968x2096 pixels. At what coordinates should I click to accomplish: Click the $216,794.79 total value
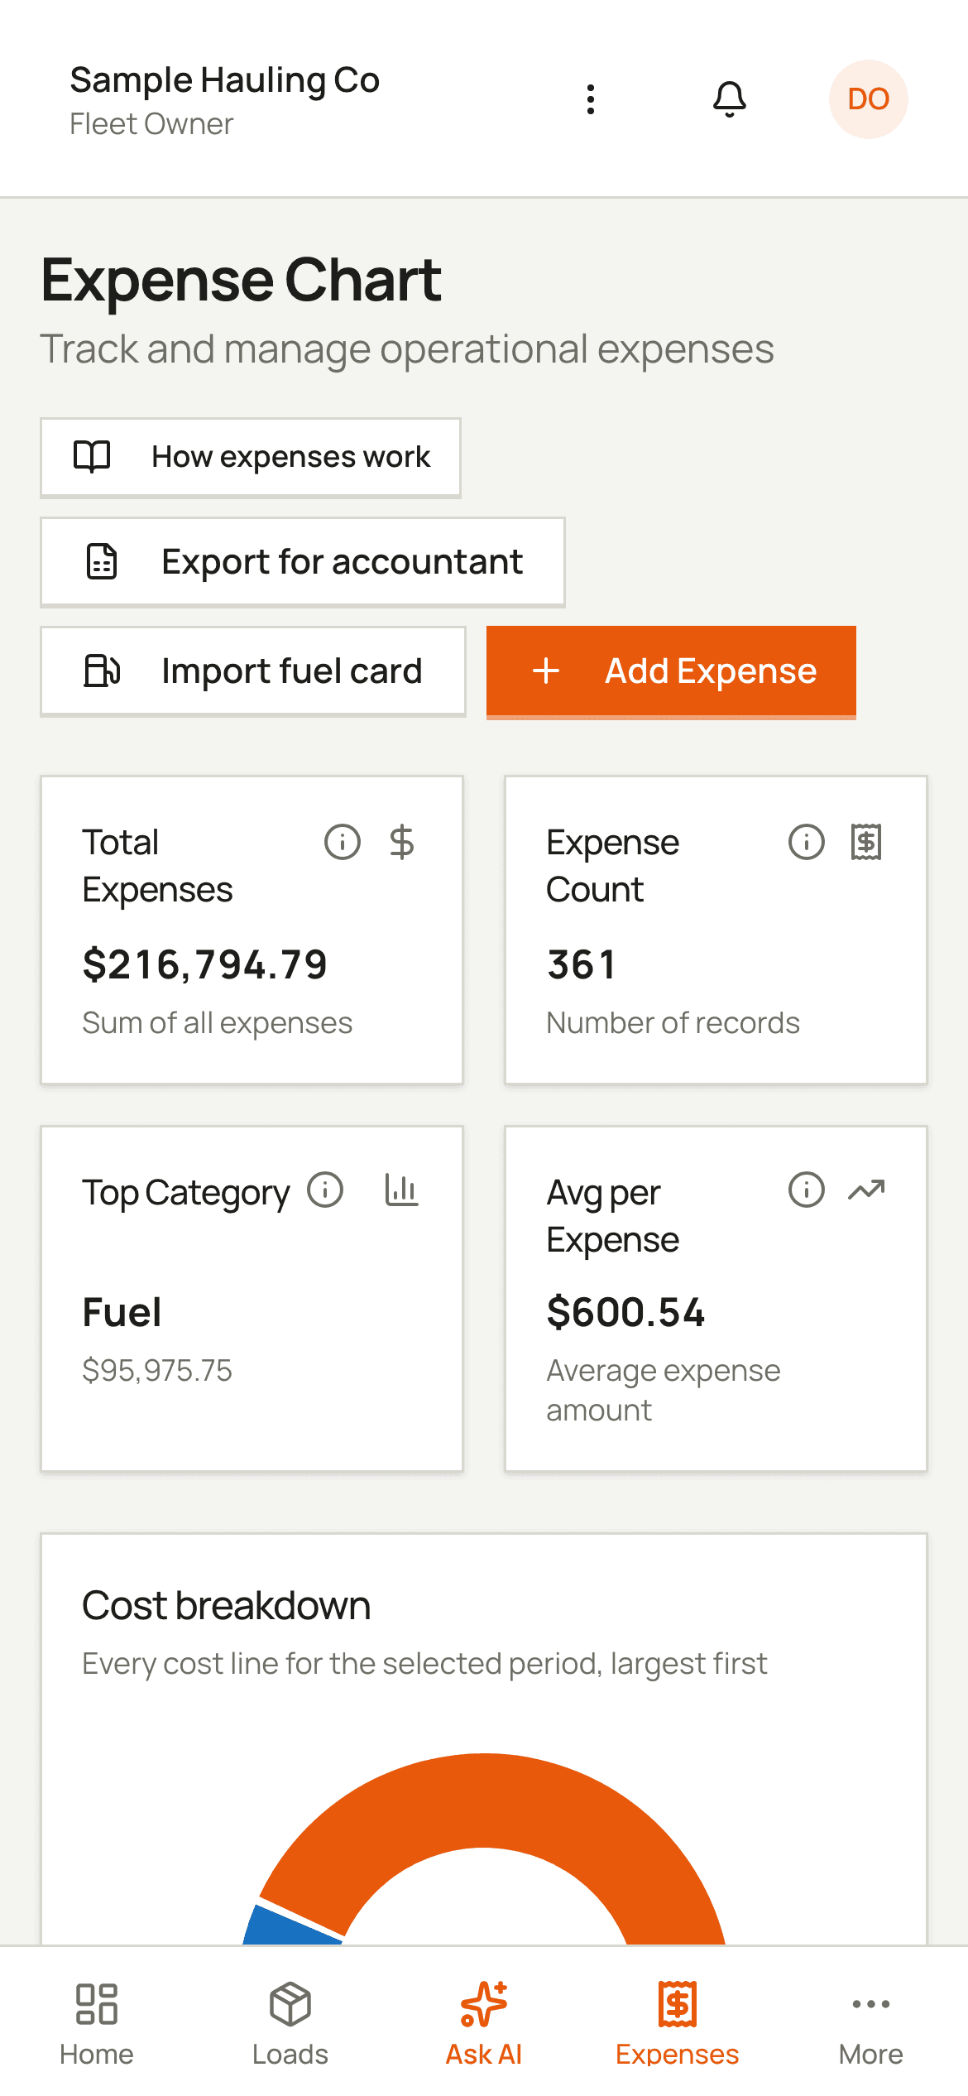(205, 965)
